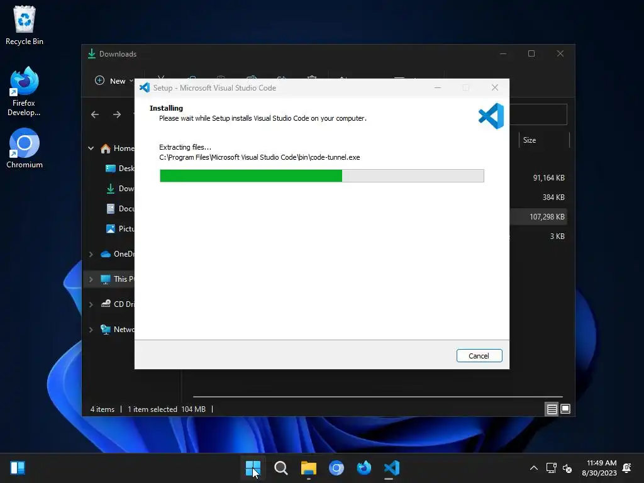Open network status in system tray
The image size is (644, 483).
click(551, 468)
